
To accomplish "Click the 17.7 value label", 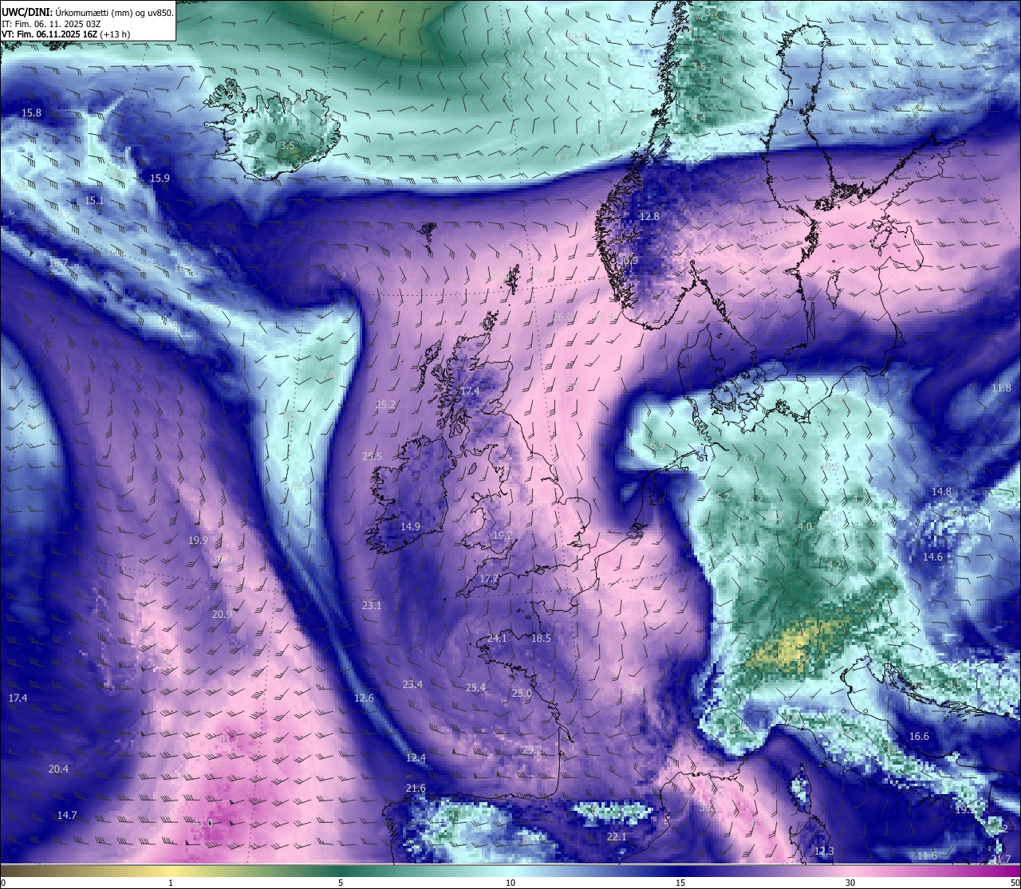I will point(489,579).
